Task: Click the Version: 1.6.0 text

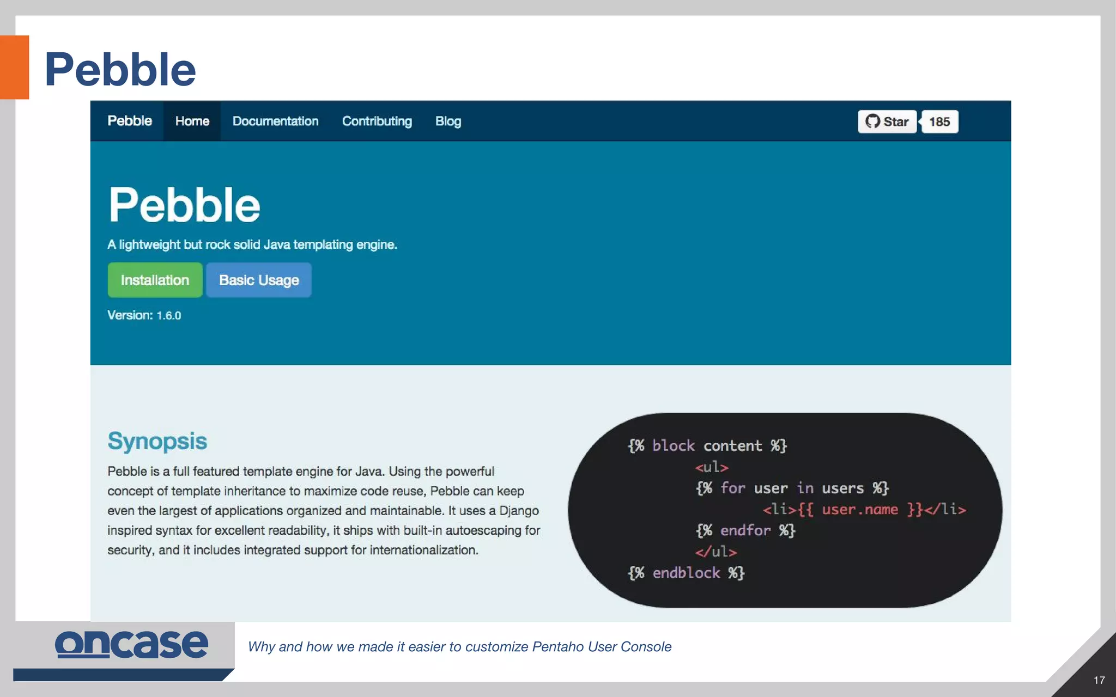Action: [x=144, y=315]
